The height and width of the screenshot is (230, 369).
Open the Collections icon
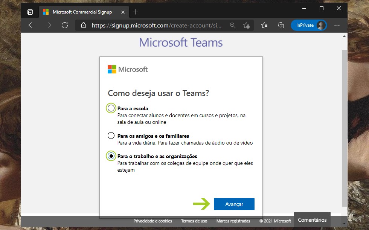(x=281, y=25)
